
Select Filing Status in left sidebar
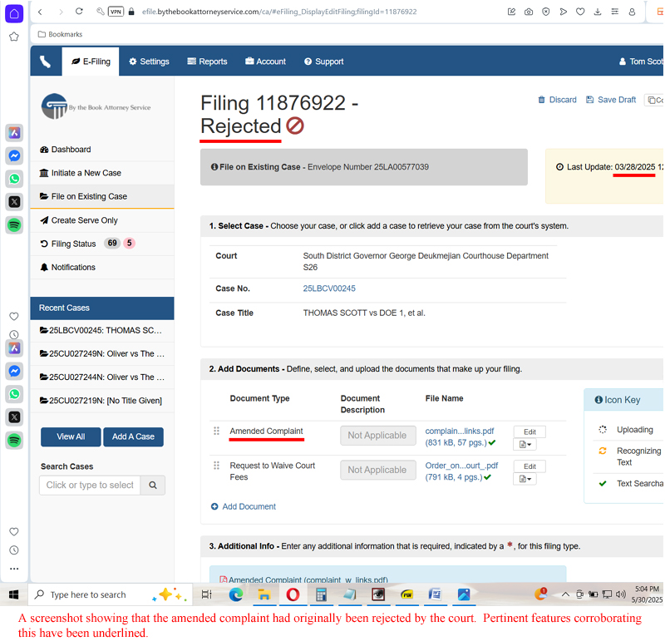(x=73, y=244)
